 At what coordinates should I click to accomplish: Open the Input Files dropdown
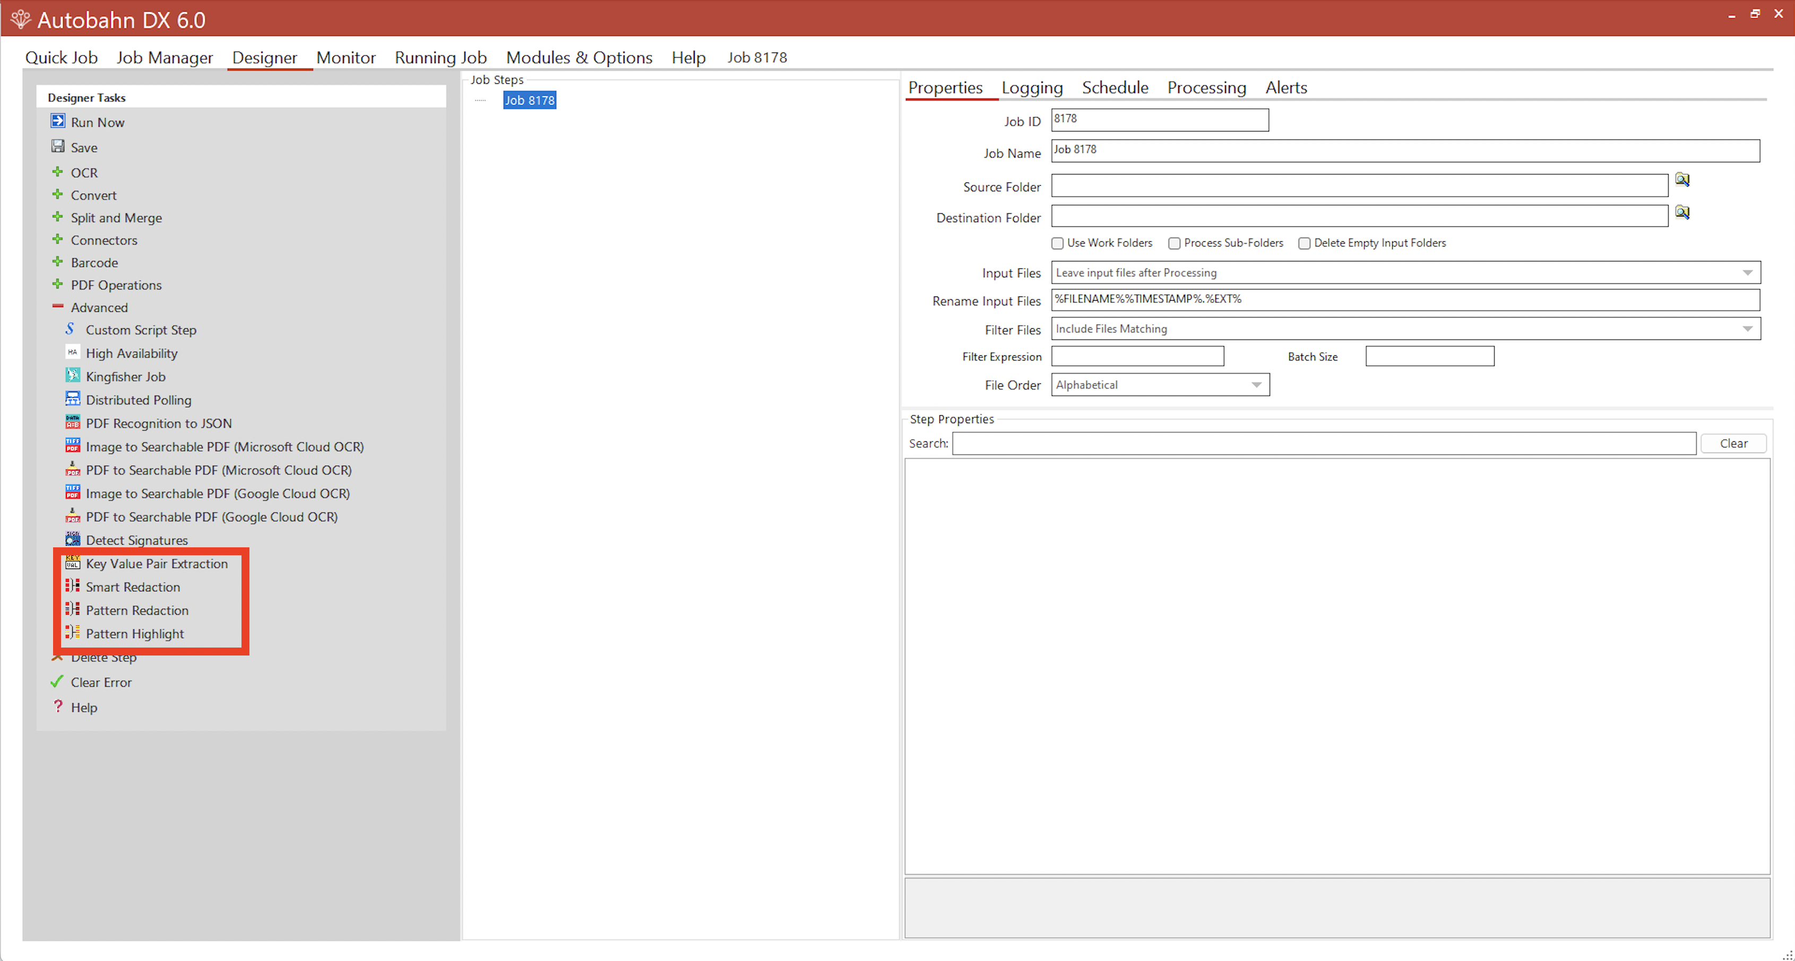pos(1747,272)
